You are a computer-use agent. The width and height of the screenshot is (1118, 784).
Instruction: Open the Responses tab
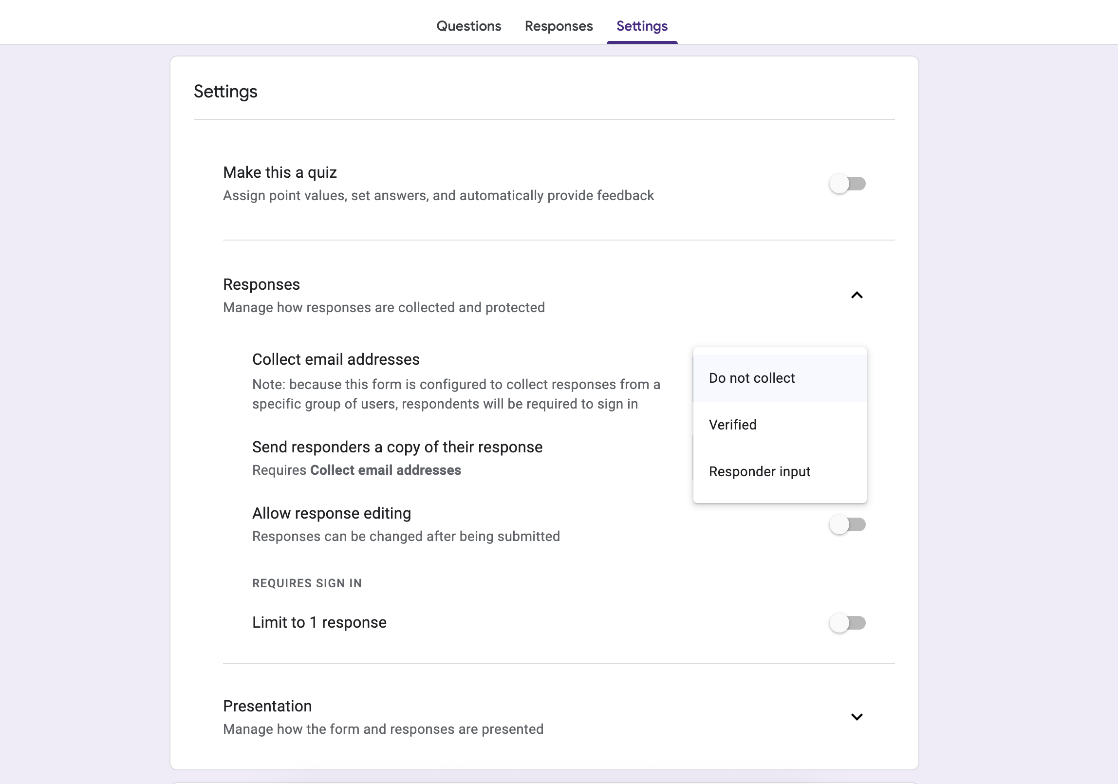559,26
